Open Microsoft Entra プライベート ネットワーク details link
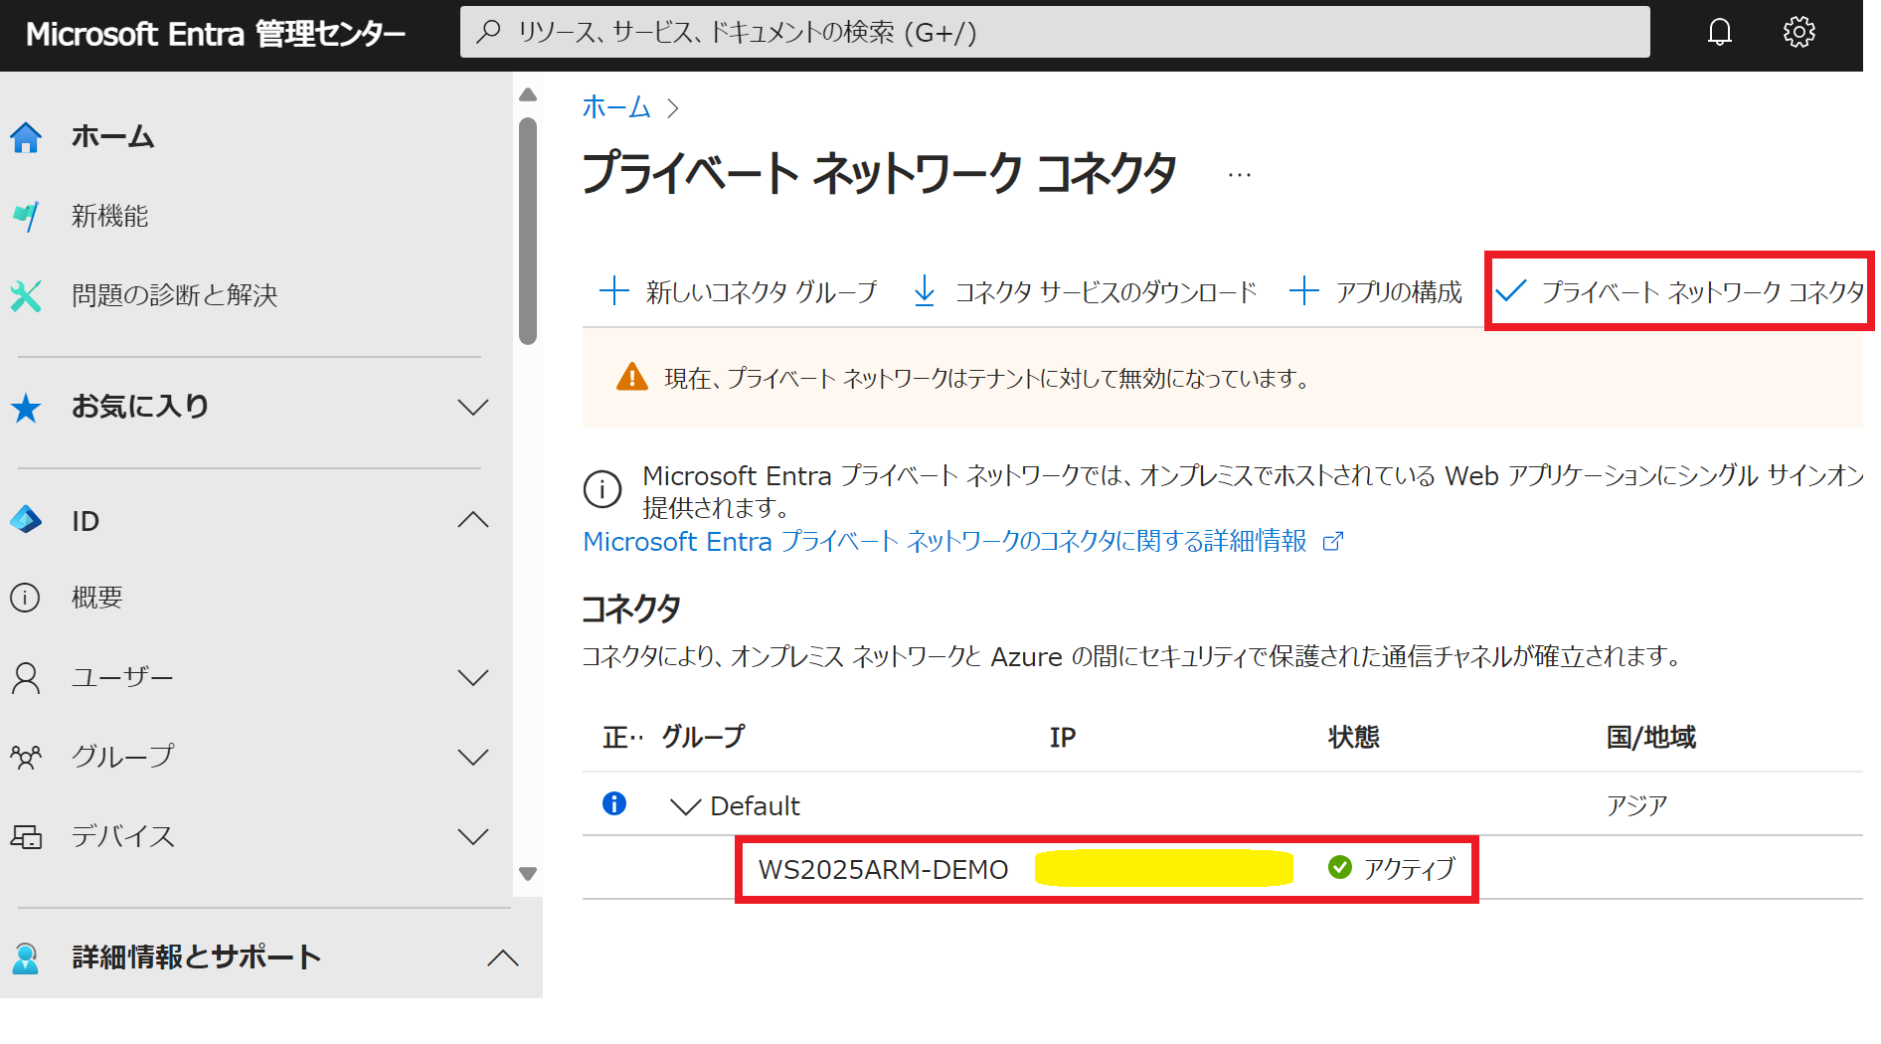Screen dimensions: 1881x1044 pos(944,542)
